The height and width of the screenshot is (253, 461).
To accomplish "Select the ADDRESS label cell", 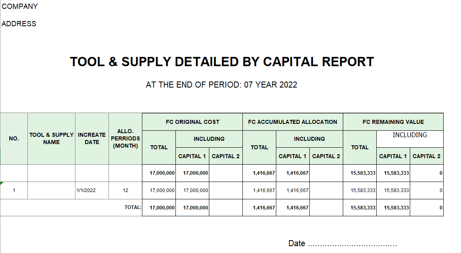I will (x=19, y=24).
